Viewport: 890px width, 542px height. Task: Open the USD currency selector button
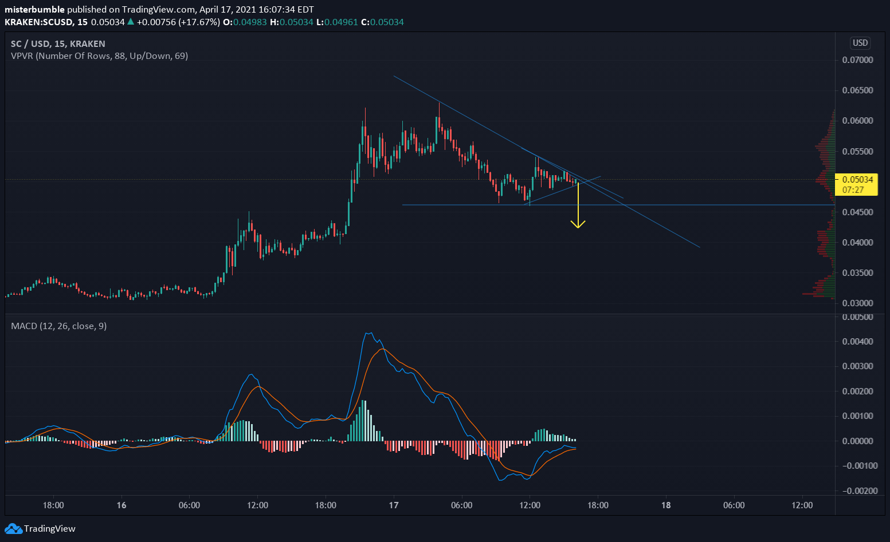(x=860, y=43)
